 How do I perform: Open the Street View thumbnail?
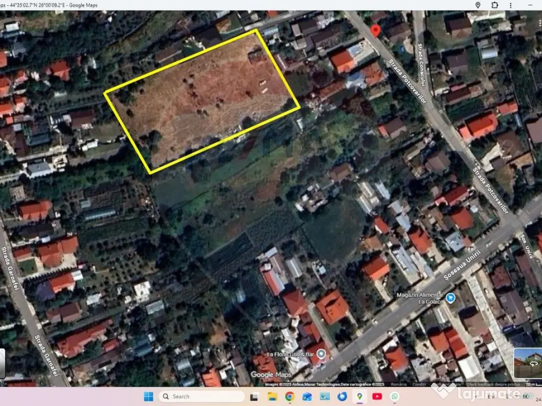(x=527, y=363)
